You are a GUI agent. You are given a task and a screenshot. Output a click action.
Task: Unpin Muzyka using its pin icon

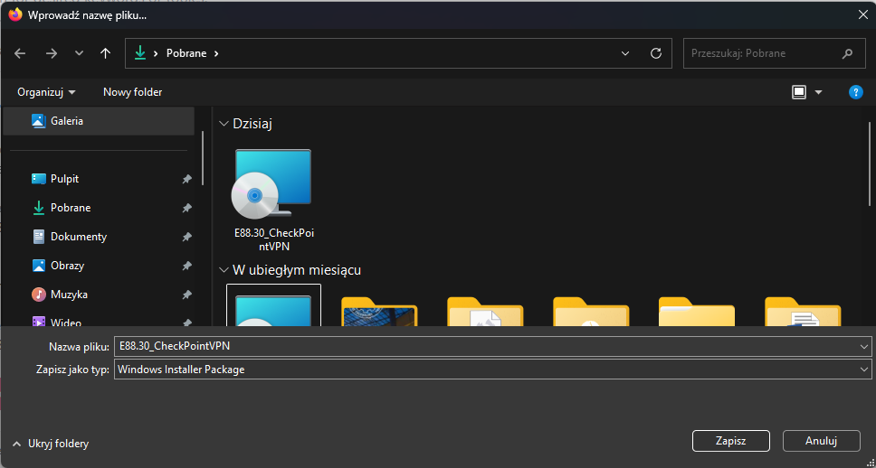pyautogui.click(x=186, y=295)
